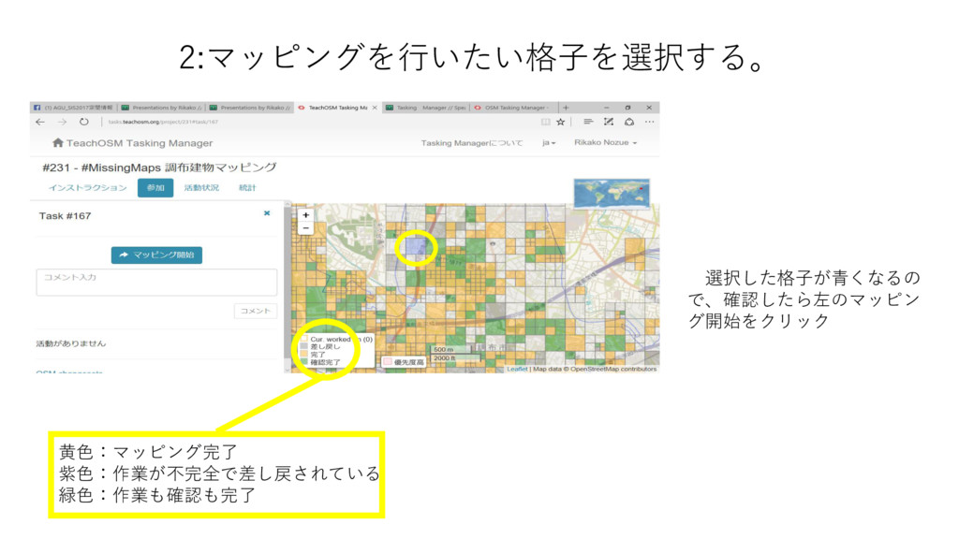
Task: Click the マッピング開始 button
Action: [156, 255]
